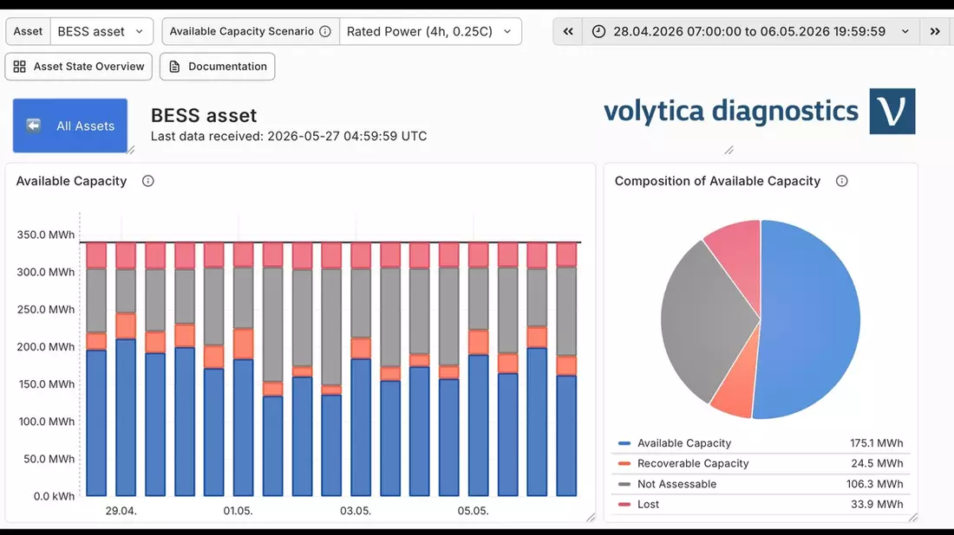Click the 106.3 MWh value in the legend

(x=874, y=484)
